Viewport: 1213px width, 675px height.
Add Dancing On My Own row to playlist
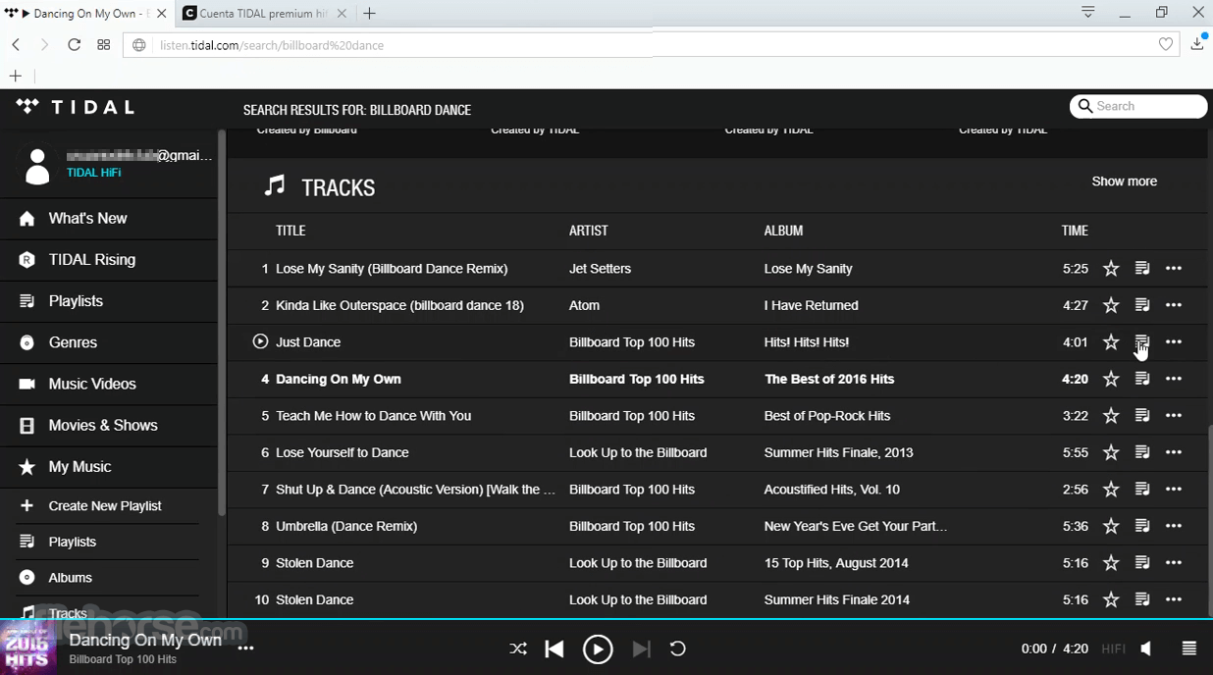[x=1142, y=379]
